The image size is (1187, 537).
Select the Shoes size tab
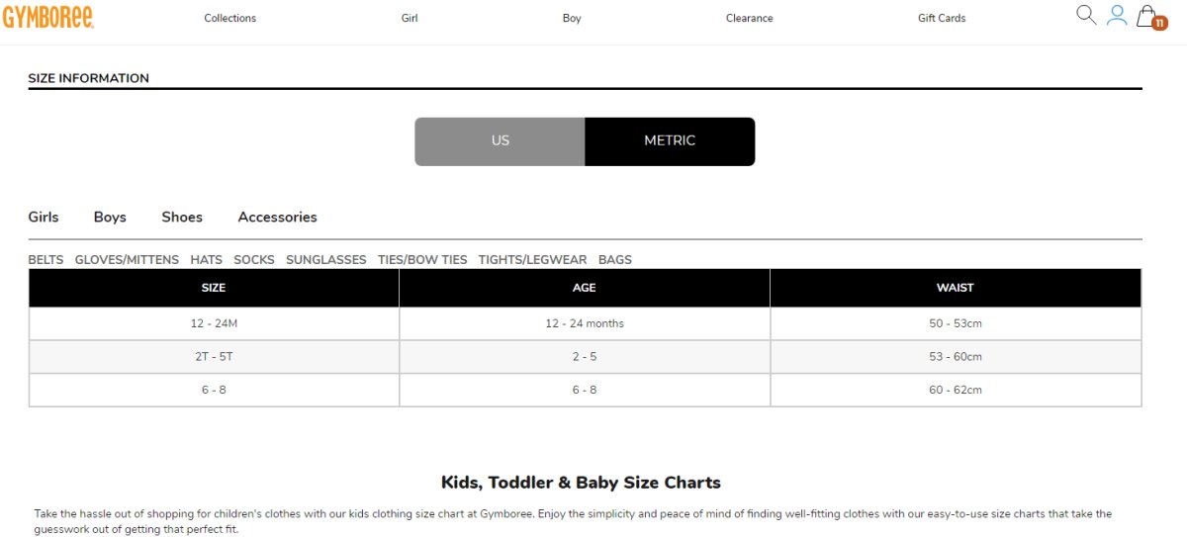tap(182, 217)
